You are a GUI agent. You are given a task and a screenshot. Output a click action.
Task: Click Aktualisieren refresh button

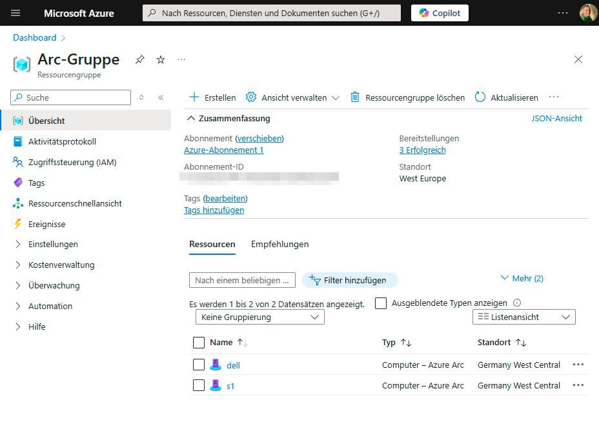point(507,97)
